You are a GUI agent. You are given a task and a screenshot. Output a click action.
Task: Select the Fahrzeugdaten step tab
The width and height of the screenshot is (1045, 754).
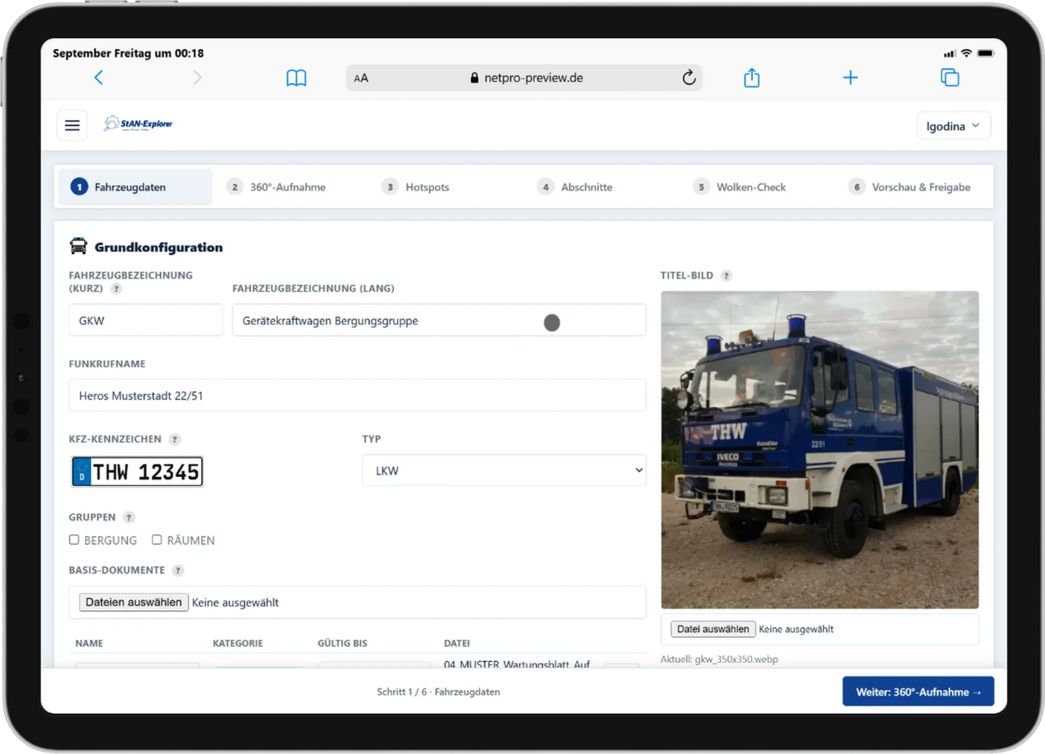135,187
